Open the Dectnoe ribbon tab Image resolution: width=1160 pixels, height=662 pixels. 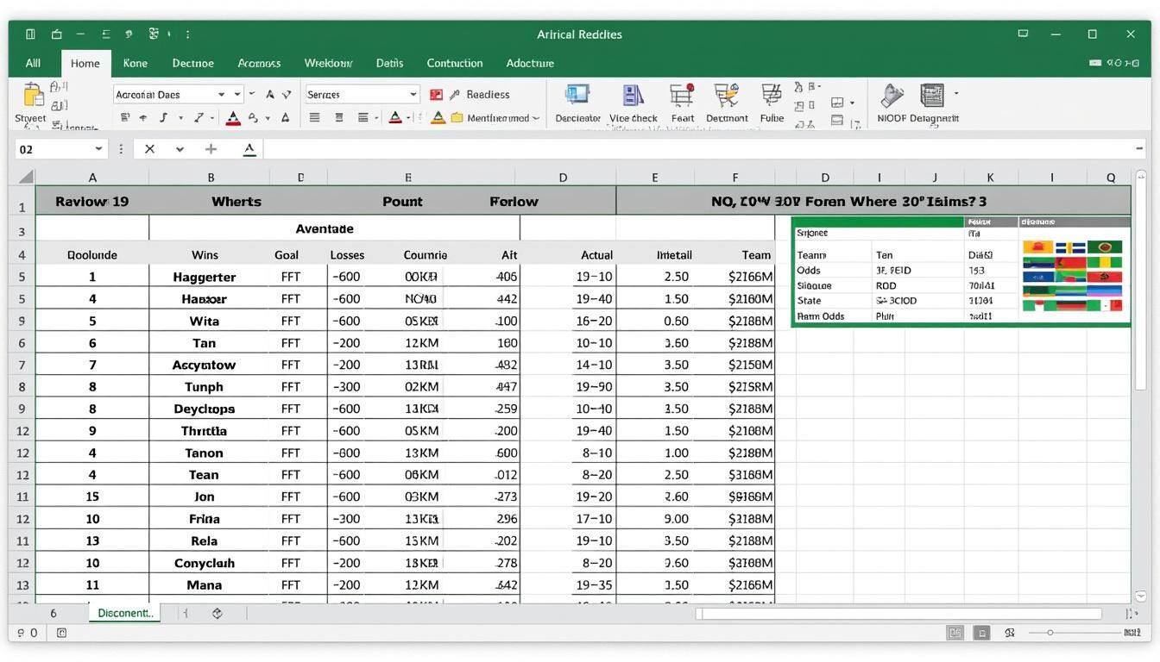point(192,63)
